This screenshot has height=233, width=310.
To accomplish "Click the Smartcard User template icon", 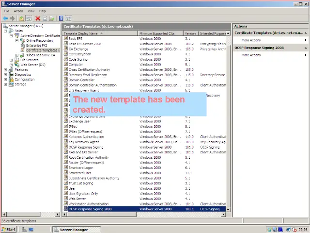I will point(65,173).
